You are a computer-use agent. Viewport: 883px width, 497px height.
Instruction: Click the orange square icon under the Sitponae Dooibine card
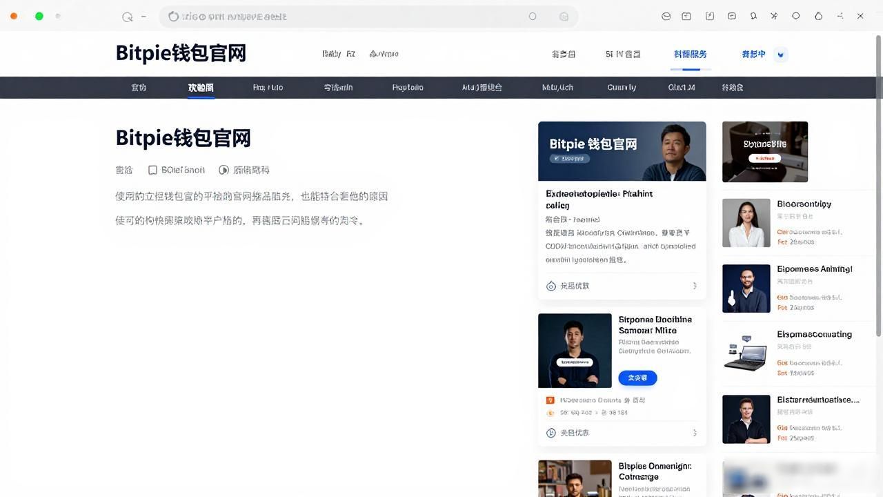tap(550, 400)
